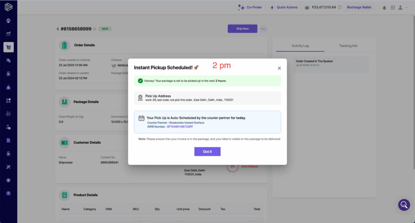The height and width of the screenshot is (223, 415).
Task: Open the apps grid menu
Action: [393, 7]
